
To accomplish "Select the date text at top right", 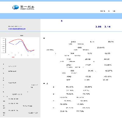I will coord(108,11).
